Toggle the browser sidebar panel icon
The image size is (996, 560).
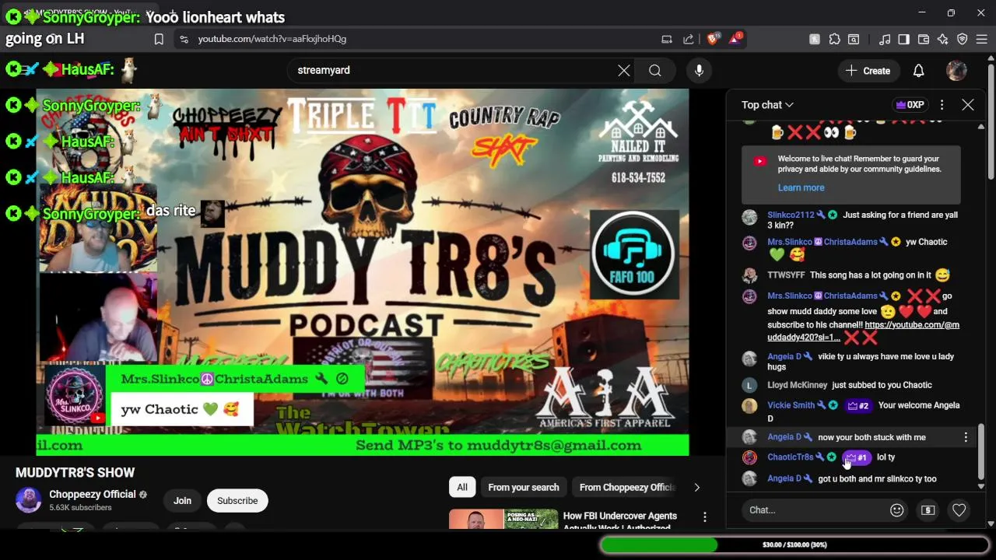[903, 39]
